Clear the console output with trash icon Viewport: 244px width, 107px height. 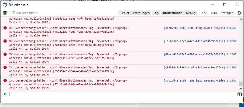click(5, 13)
